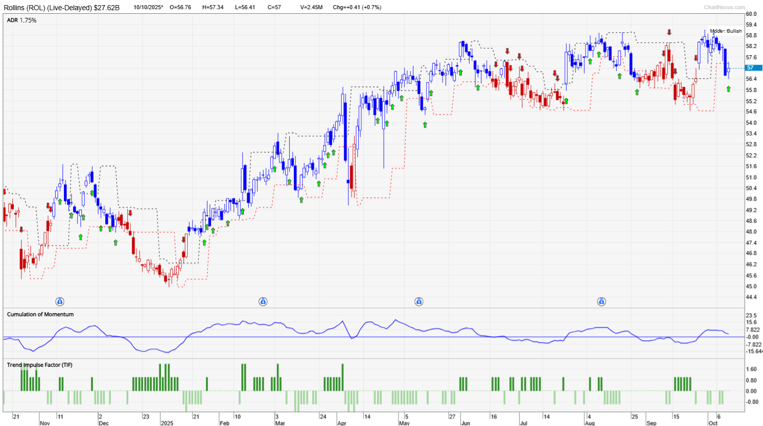Select the Trend Impulse Factor (TIF) panel title
Screen dimensions: 763x426
click(x=39, y=365)
